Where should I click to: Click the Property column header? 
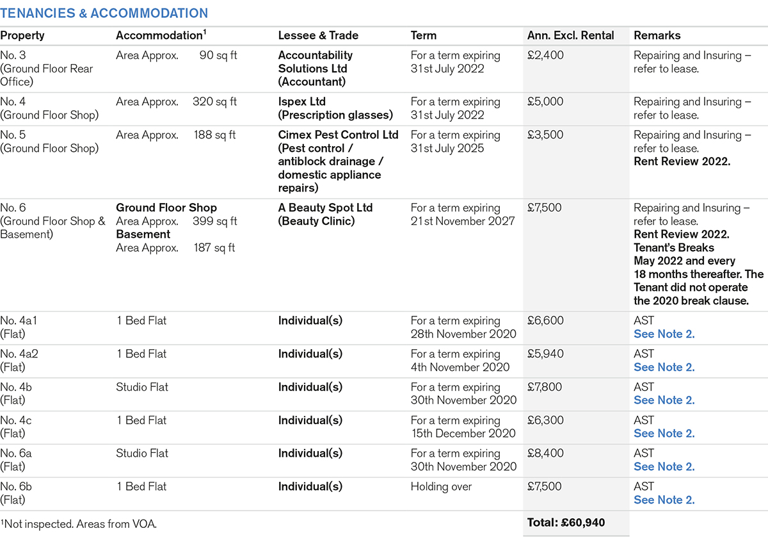[22, 36]
